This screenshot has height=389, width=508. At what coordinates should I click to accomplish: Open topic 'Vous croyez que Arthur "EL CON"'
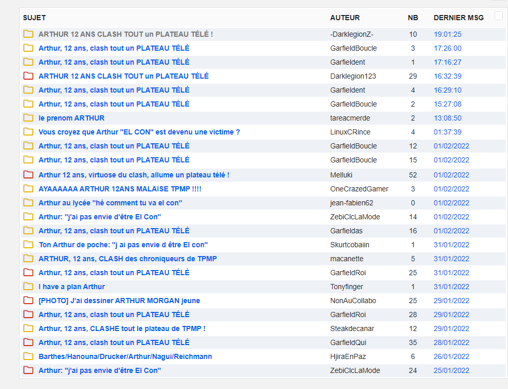click(139, 132)
